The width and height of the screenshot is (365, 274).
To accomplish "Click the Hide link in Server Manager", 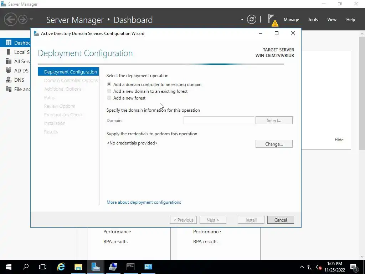I will coord(339,139).
